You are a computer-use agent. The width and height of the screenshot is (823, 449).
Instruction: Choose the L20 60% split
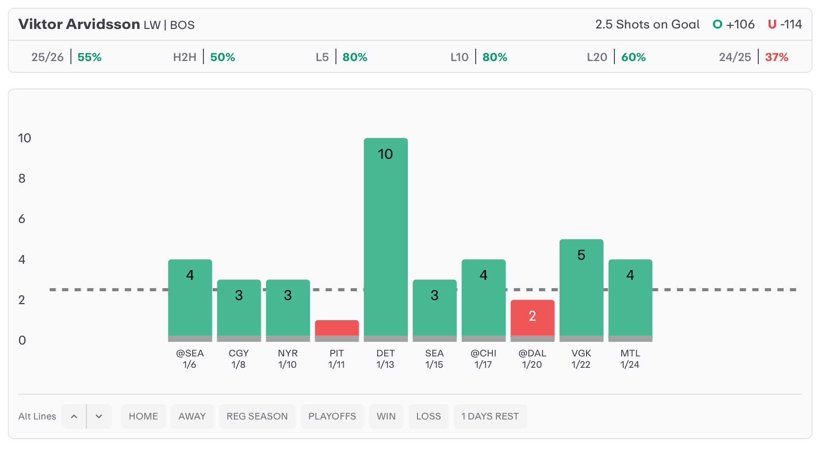tap(616, 57)
